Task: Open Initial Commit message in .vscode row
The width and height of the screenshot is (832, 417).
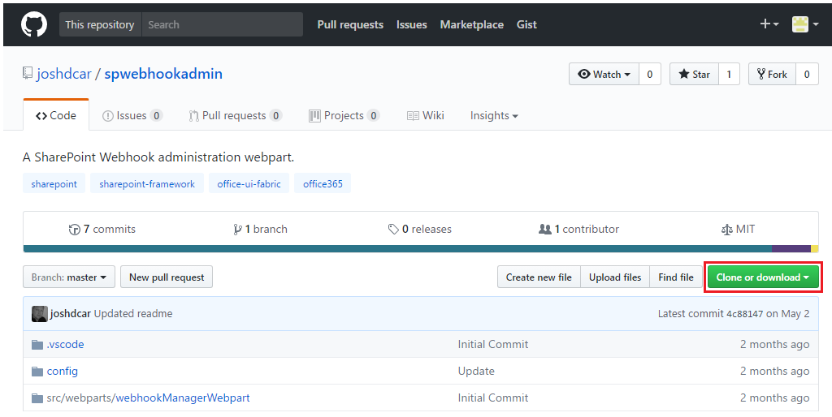Action: [493, 345]
